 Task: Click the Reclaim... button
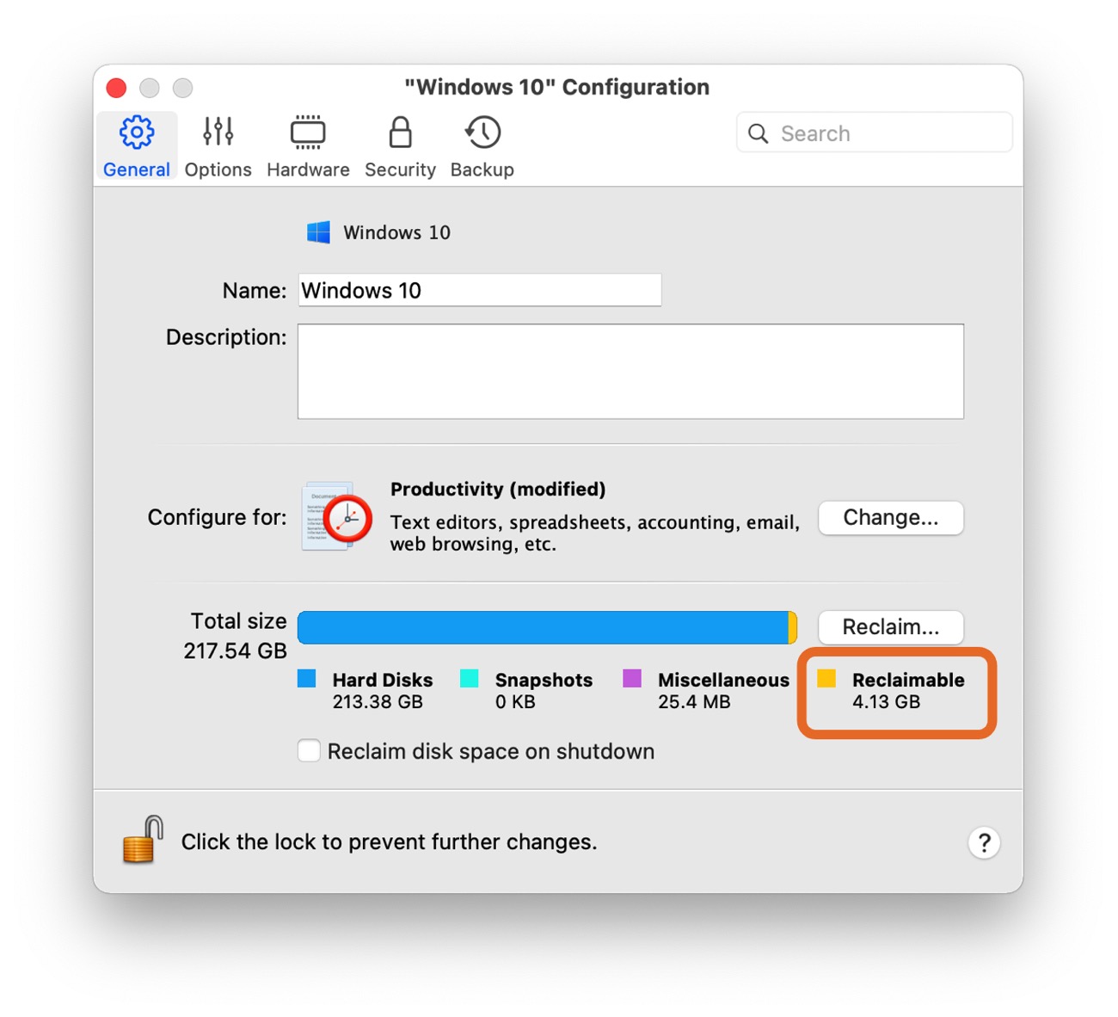coord(890,626)
